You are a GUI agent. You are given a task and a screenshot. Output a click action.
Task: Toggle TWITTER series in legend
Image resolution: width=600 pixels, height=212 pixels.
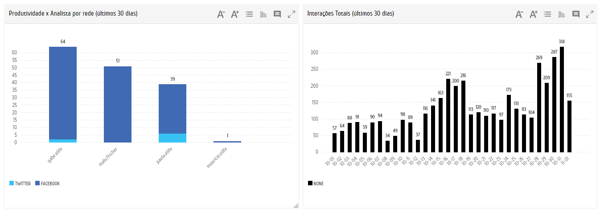[x=20, y=183]
